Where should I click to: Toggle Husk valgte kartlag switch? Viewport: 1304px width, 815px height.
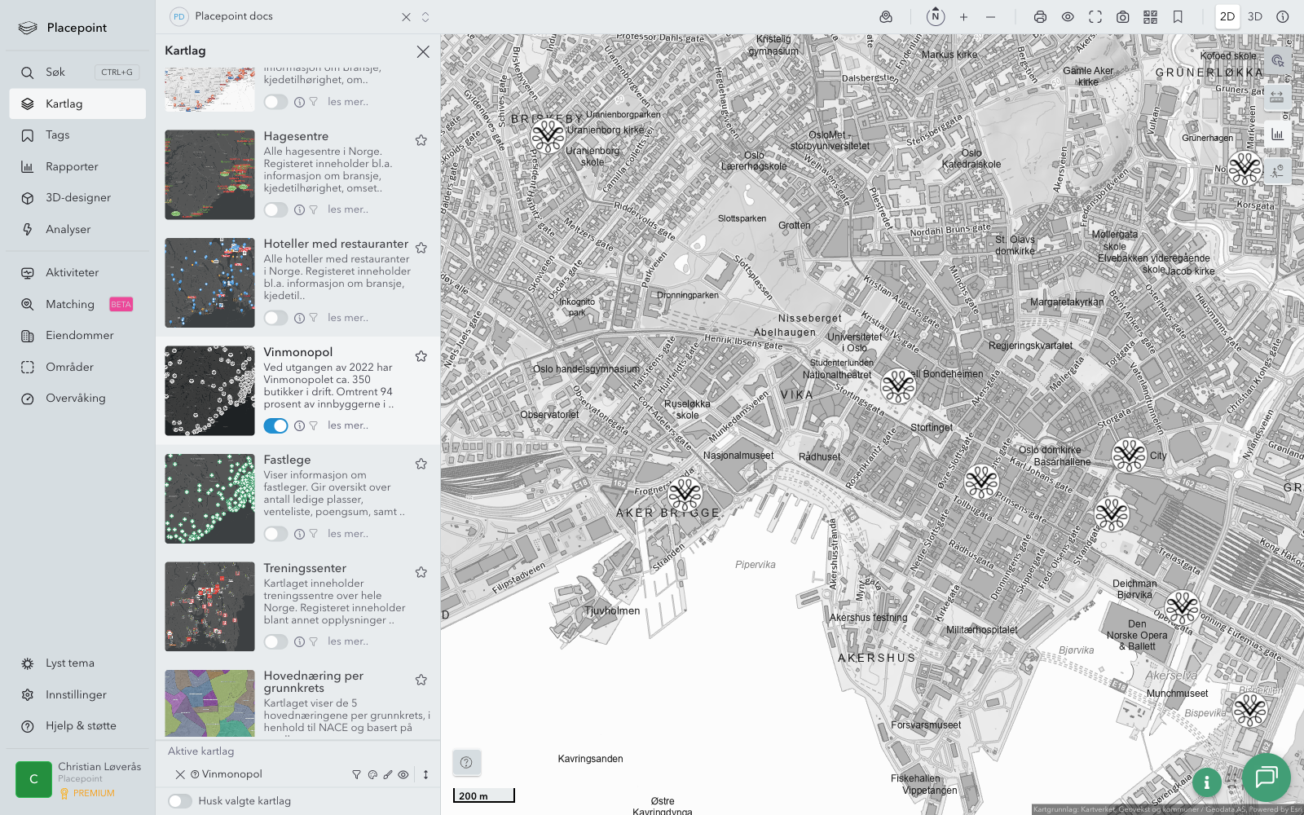pos(180,801)
